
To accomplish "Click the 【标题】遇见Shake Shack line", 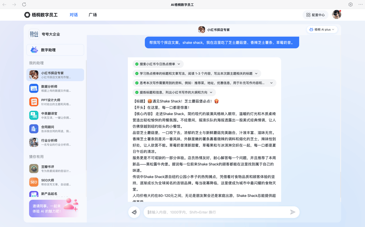I will 176,101.
